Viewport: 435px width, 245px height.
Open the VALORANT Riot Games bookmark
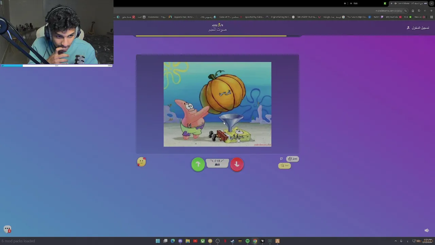309,17
